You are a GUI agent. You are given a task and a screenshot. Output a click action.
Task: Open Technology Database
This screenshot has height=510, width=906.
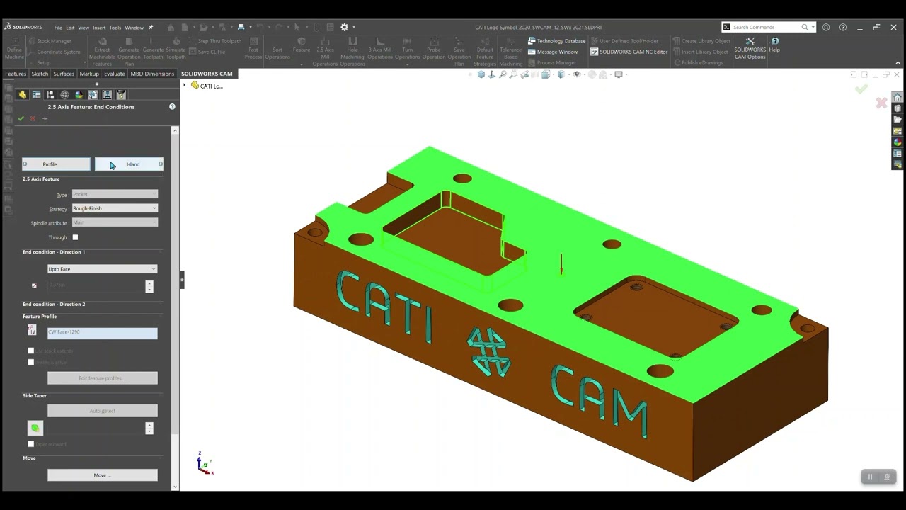556,41
